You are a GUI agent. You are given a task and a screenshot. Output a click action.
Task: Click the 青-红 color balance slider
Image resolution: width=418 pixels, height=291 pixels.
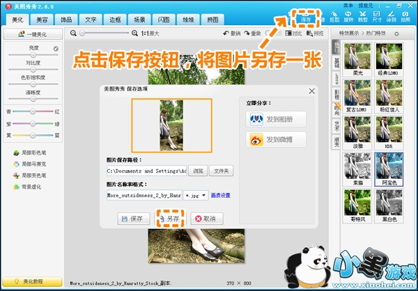33,111
